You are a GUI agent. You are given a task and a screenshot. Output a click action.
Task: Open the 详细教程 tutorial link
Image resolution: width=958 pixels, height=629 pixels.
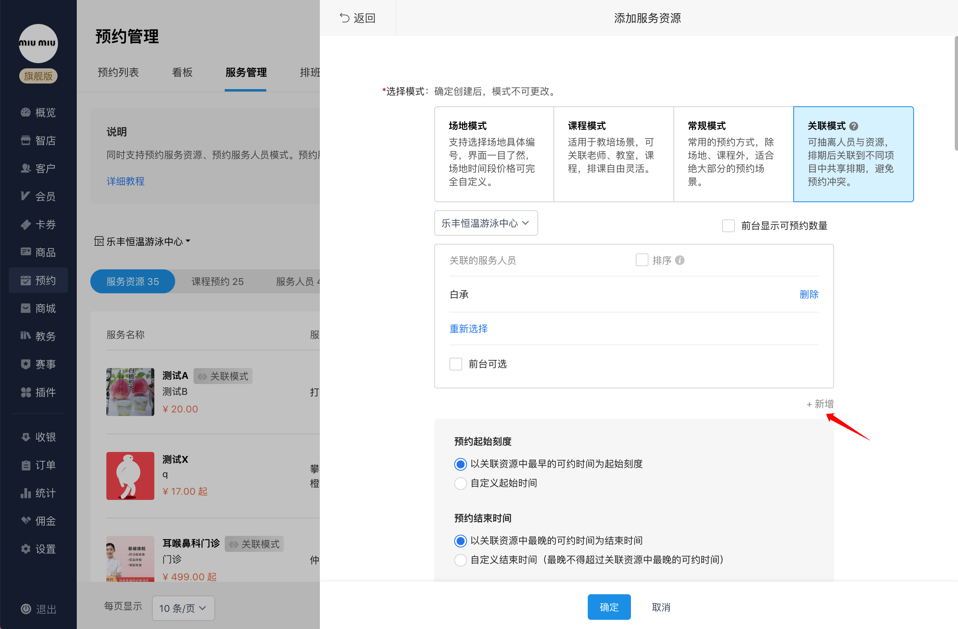click(x=125, y=181)
